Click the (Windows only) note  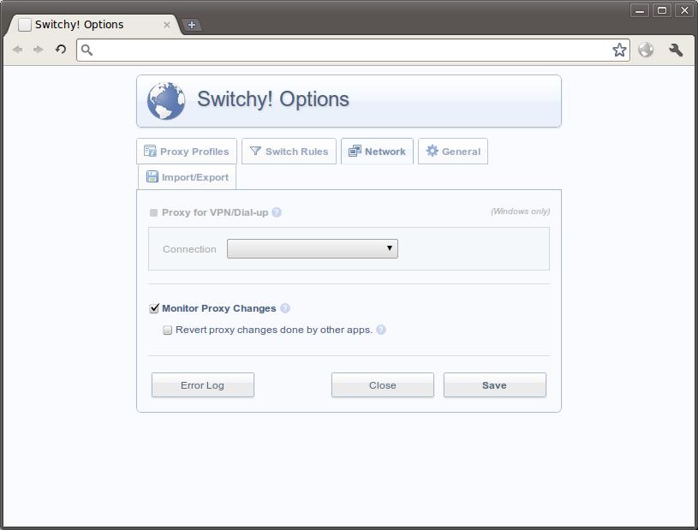(521, 211)
